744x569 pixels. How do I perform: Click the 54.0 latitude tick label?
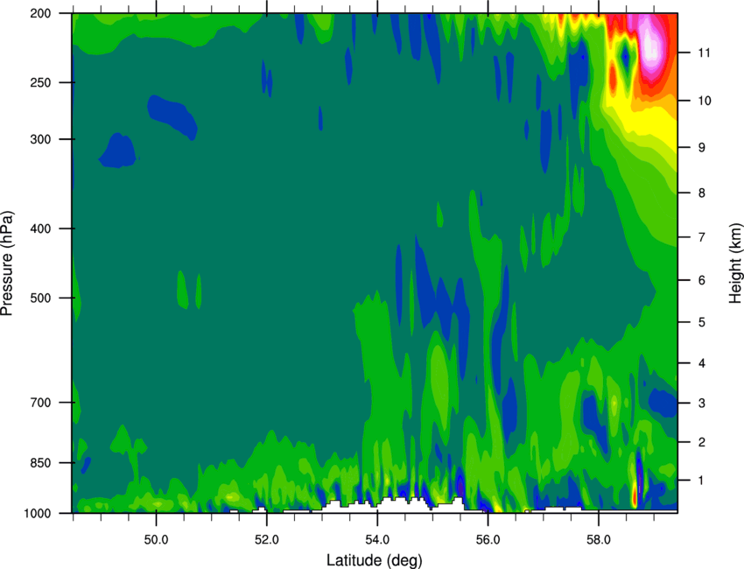tap(377, 539)
